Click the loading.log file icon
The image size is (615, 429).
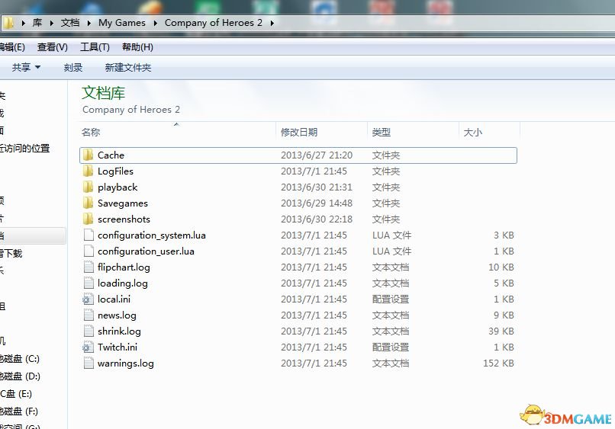click(x=89, y=283)
